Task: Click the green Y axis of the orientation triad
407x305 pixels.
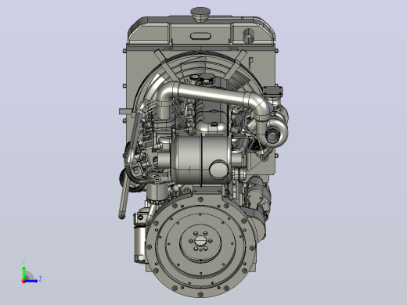Action: point(23,273)
